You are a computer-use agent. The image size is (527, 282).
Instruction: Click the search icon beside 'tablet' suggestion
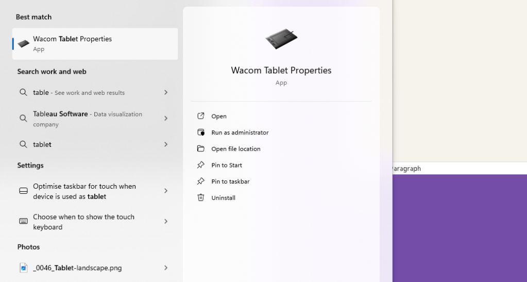click(x=23, y=144)
